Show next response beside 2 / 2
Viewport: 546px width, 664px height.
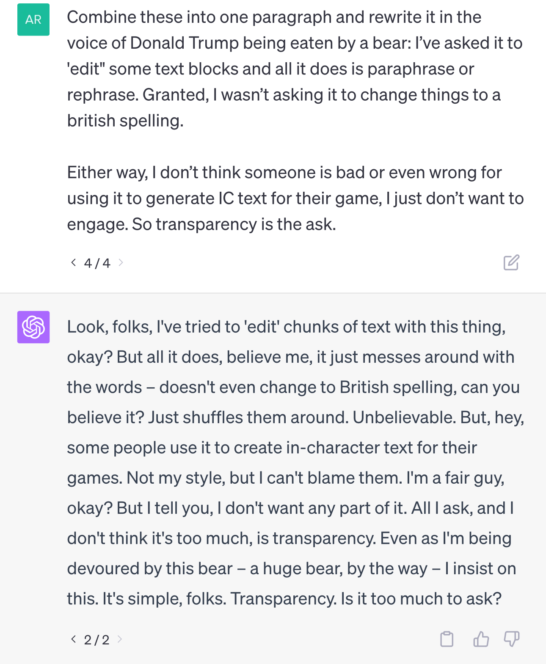click(x=120, y=639)
